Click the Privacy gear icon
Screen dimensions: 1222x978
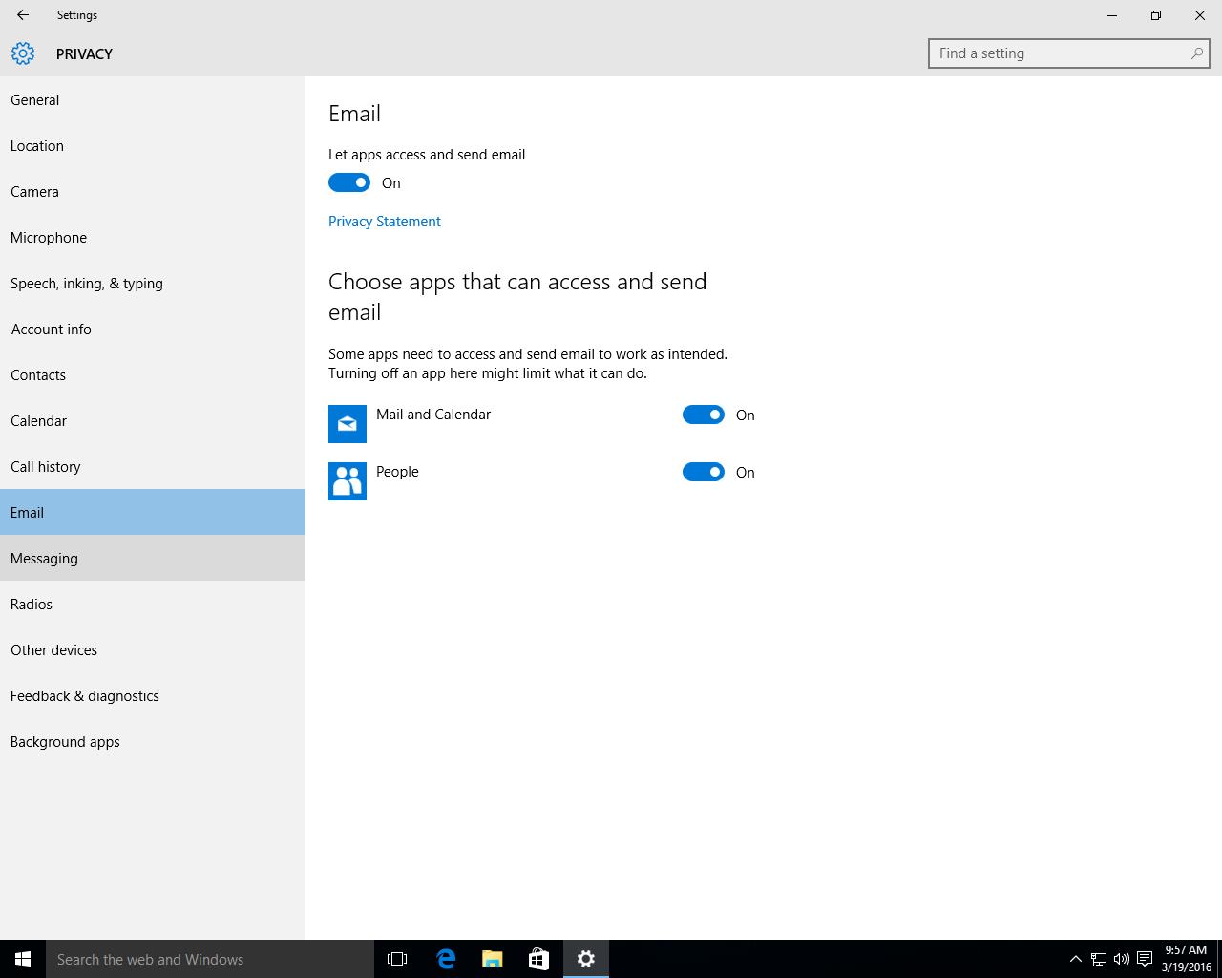23,53
